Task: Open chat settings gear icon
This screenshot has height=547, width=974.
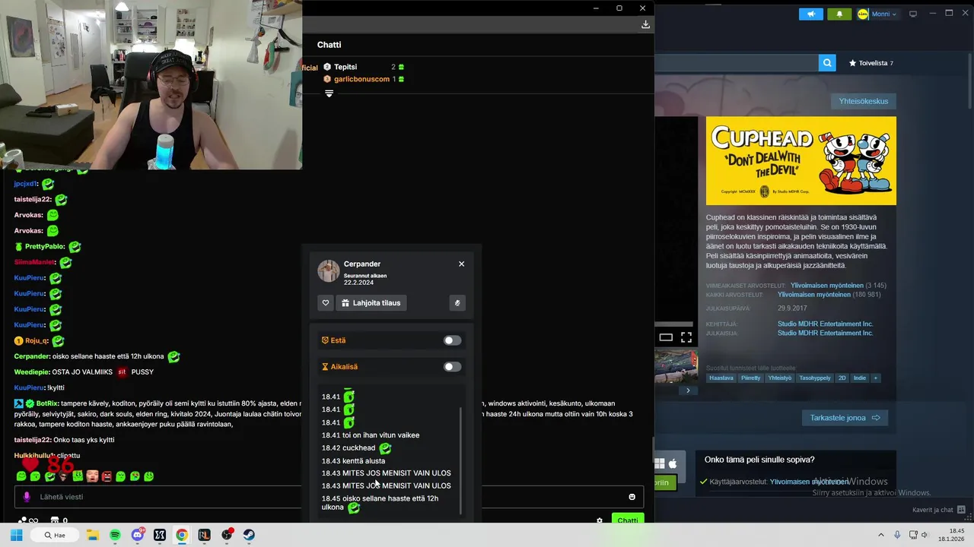Action: pos(600,520)
